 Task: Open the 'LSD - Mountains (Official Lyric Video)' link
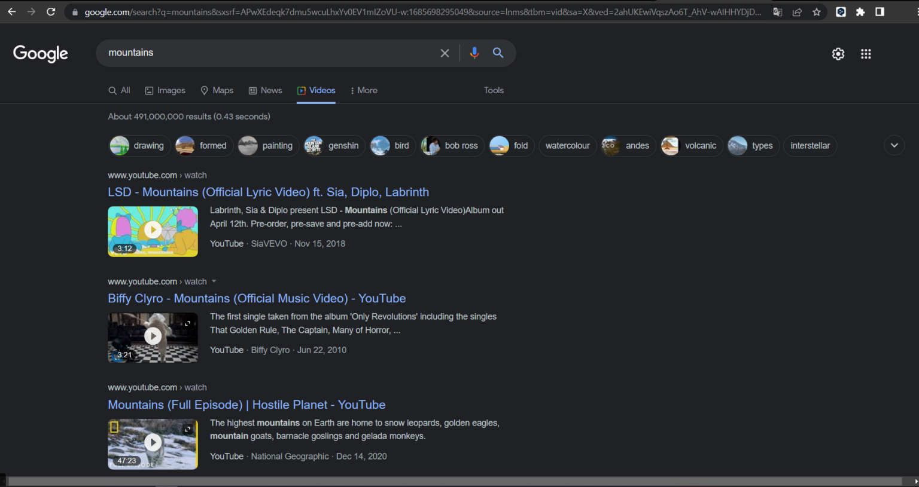(x=268, y=192)
